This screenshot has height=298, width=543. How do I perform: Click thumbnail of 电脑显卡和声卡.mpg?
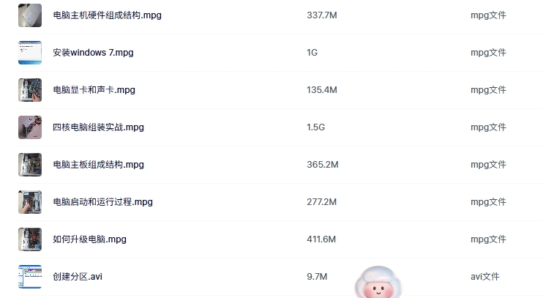click(x=30, y=90)
